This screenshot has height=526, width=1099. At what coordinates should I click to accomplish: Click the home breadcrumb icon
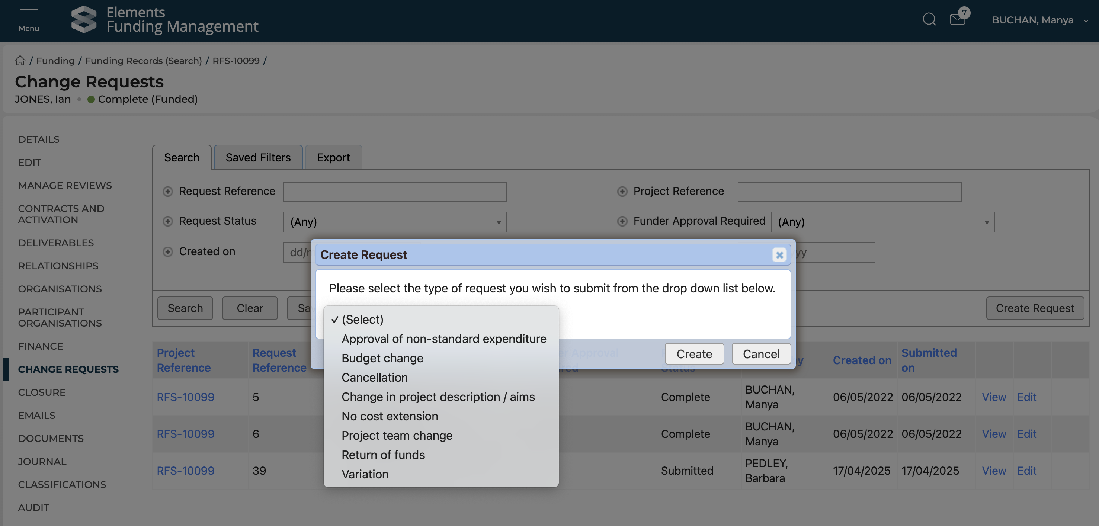(20, 61)
